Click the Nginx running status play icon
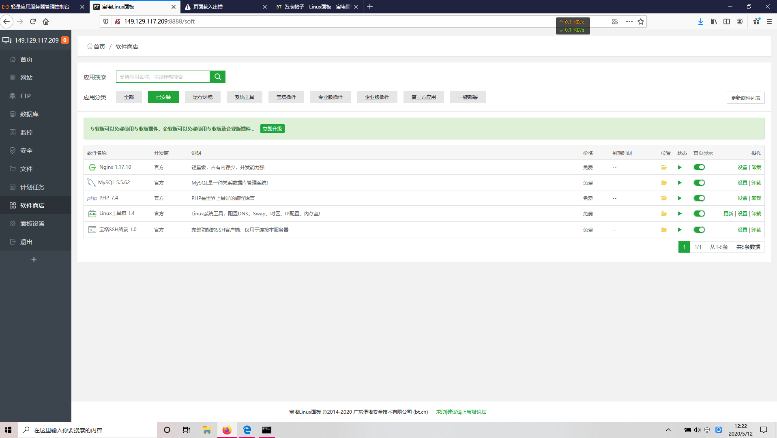 680,167
